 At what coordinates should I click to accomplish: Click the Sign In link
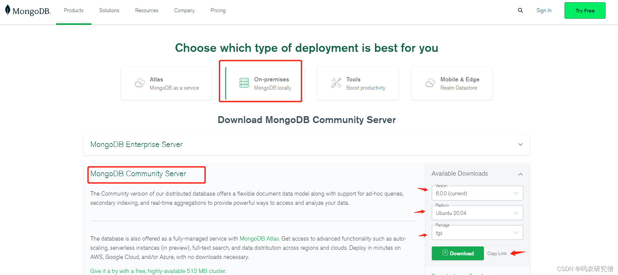(544, 11)
